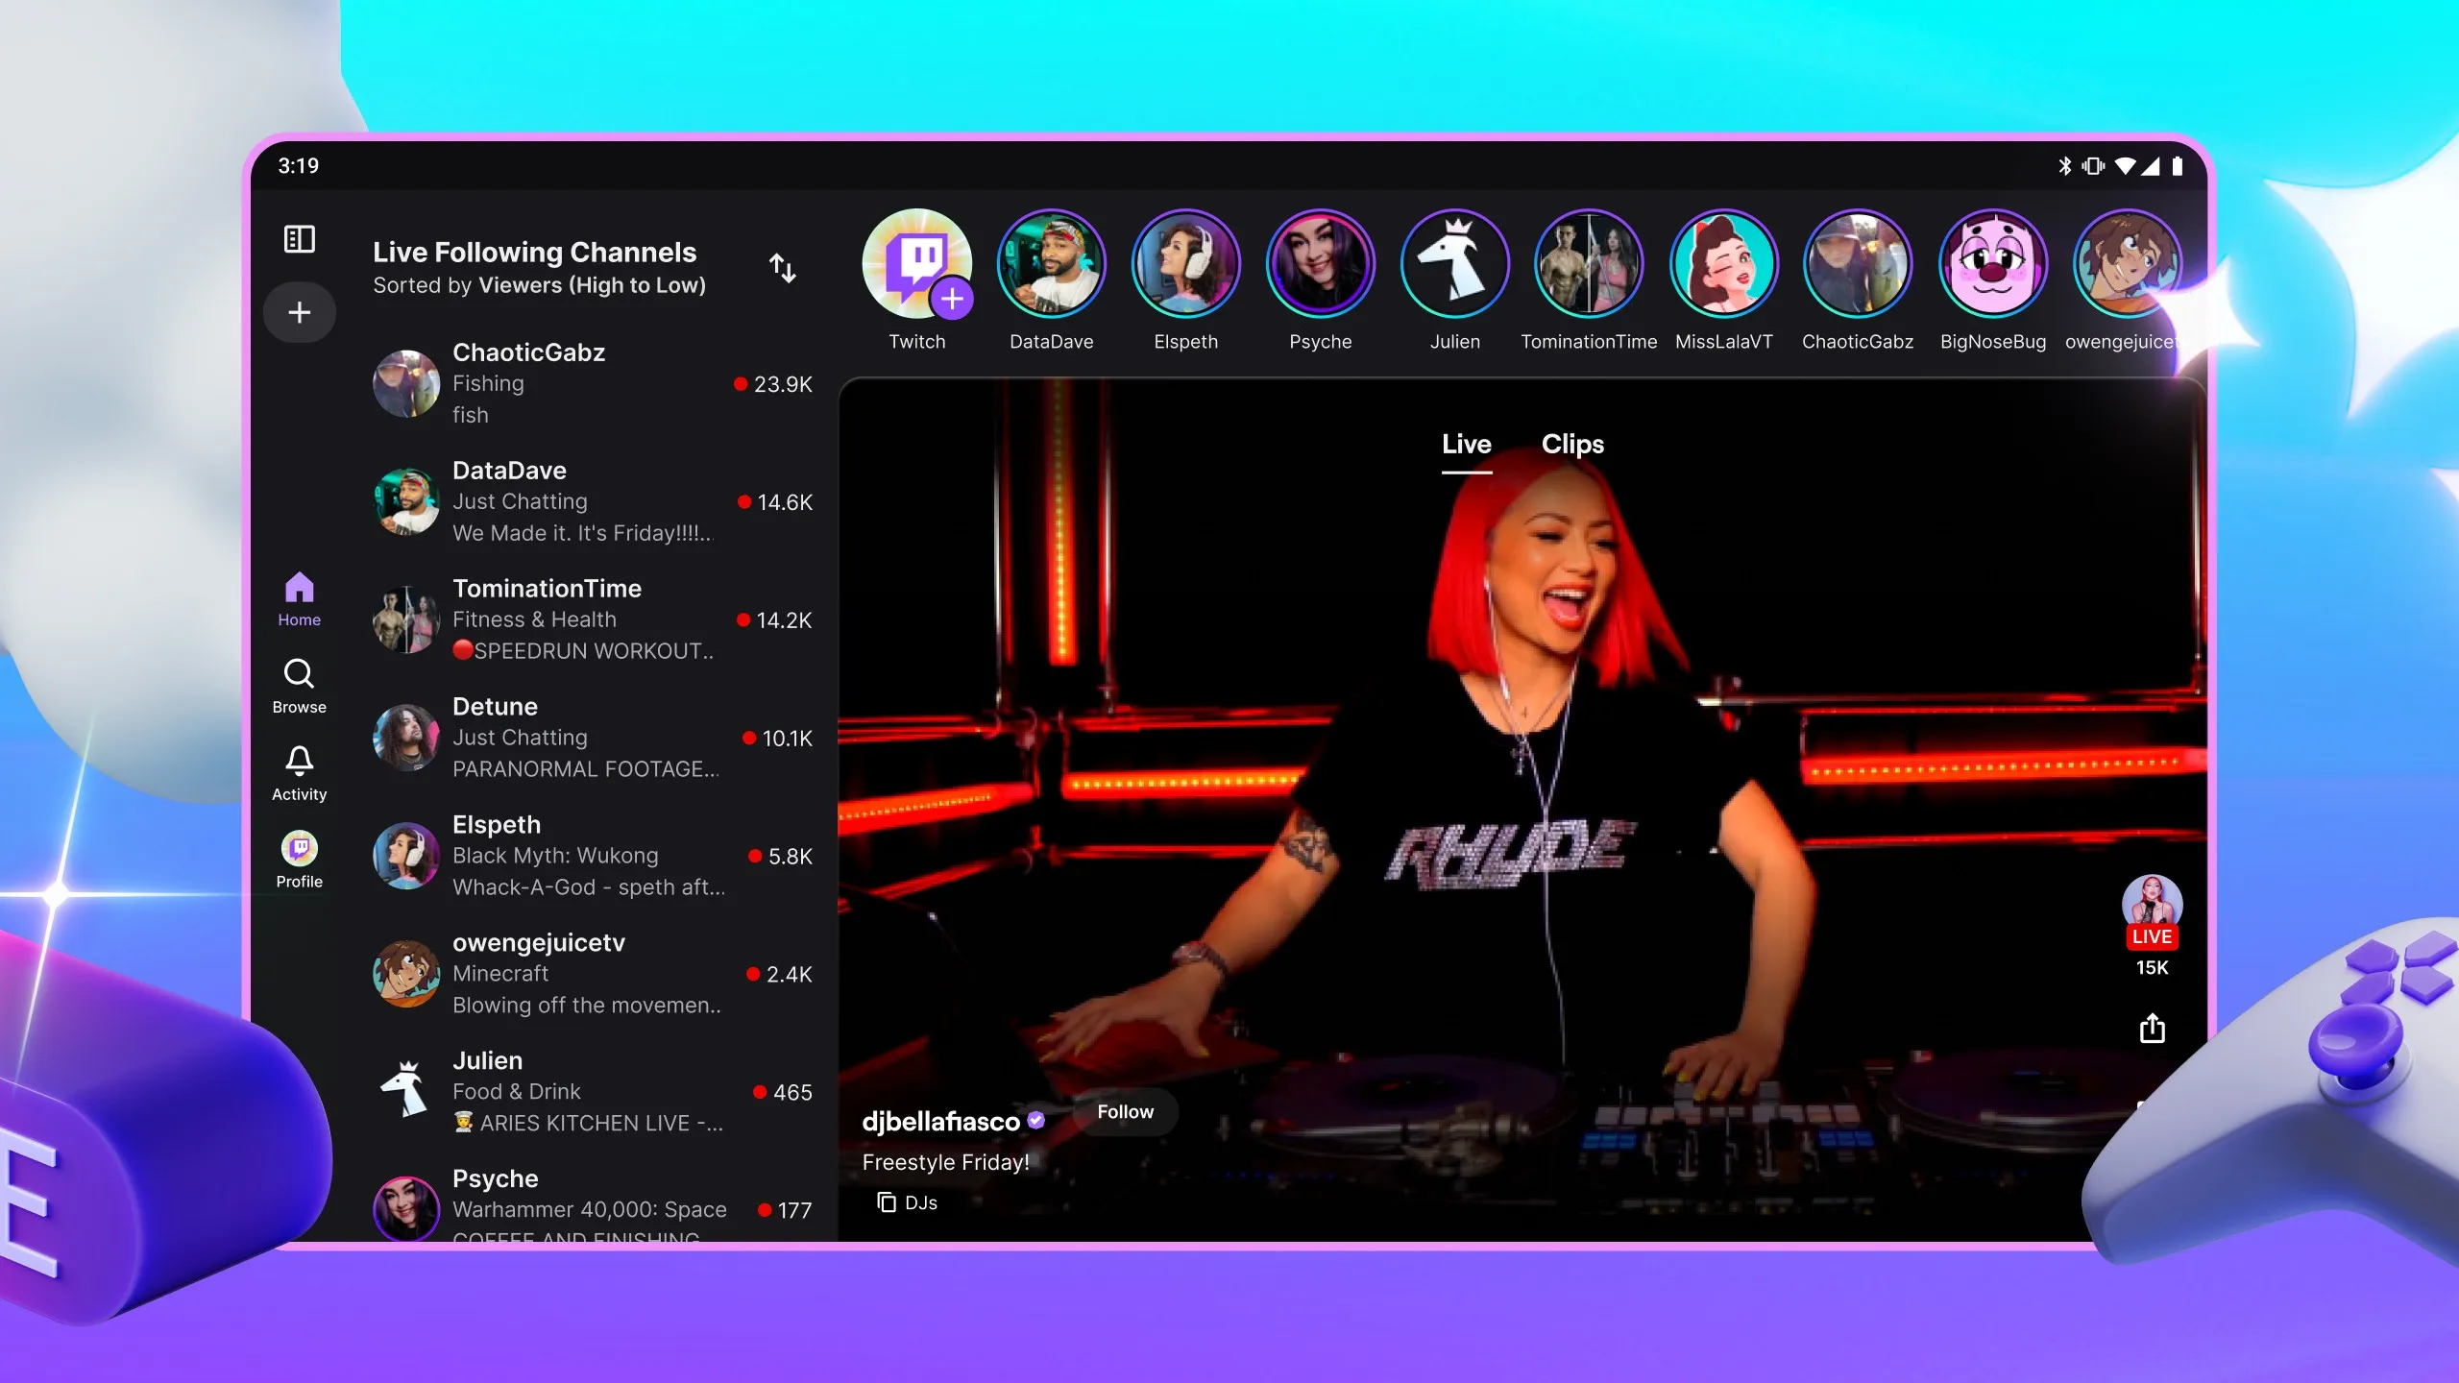Screen dimensions: 2459x1383
Task: Open the DJs category tag
Action: click(908, 1202)
